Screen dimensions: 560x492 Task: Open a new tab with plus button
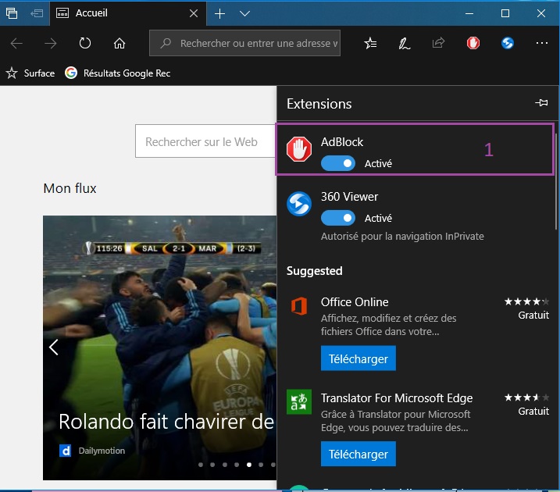tap(220, 13)
